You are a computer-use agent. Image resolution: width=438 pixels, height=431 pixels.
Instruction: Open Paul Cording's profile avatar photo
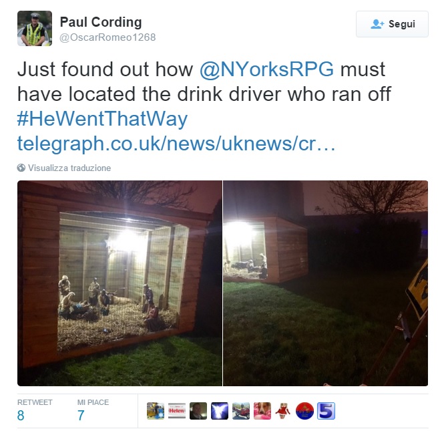pos(35,28)
